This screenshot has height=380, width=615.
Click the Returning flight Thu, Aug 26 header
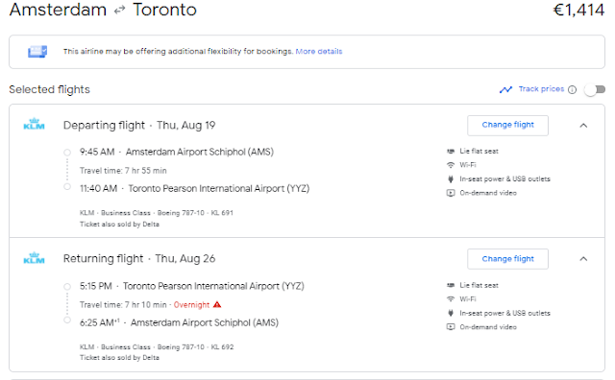[139, 259]
